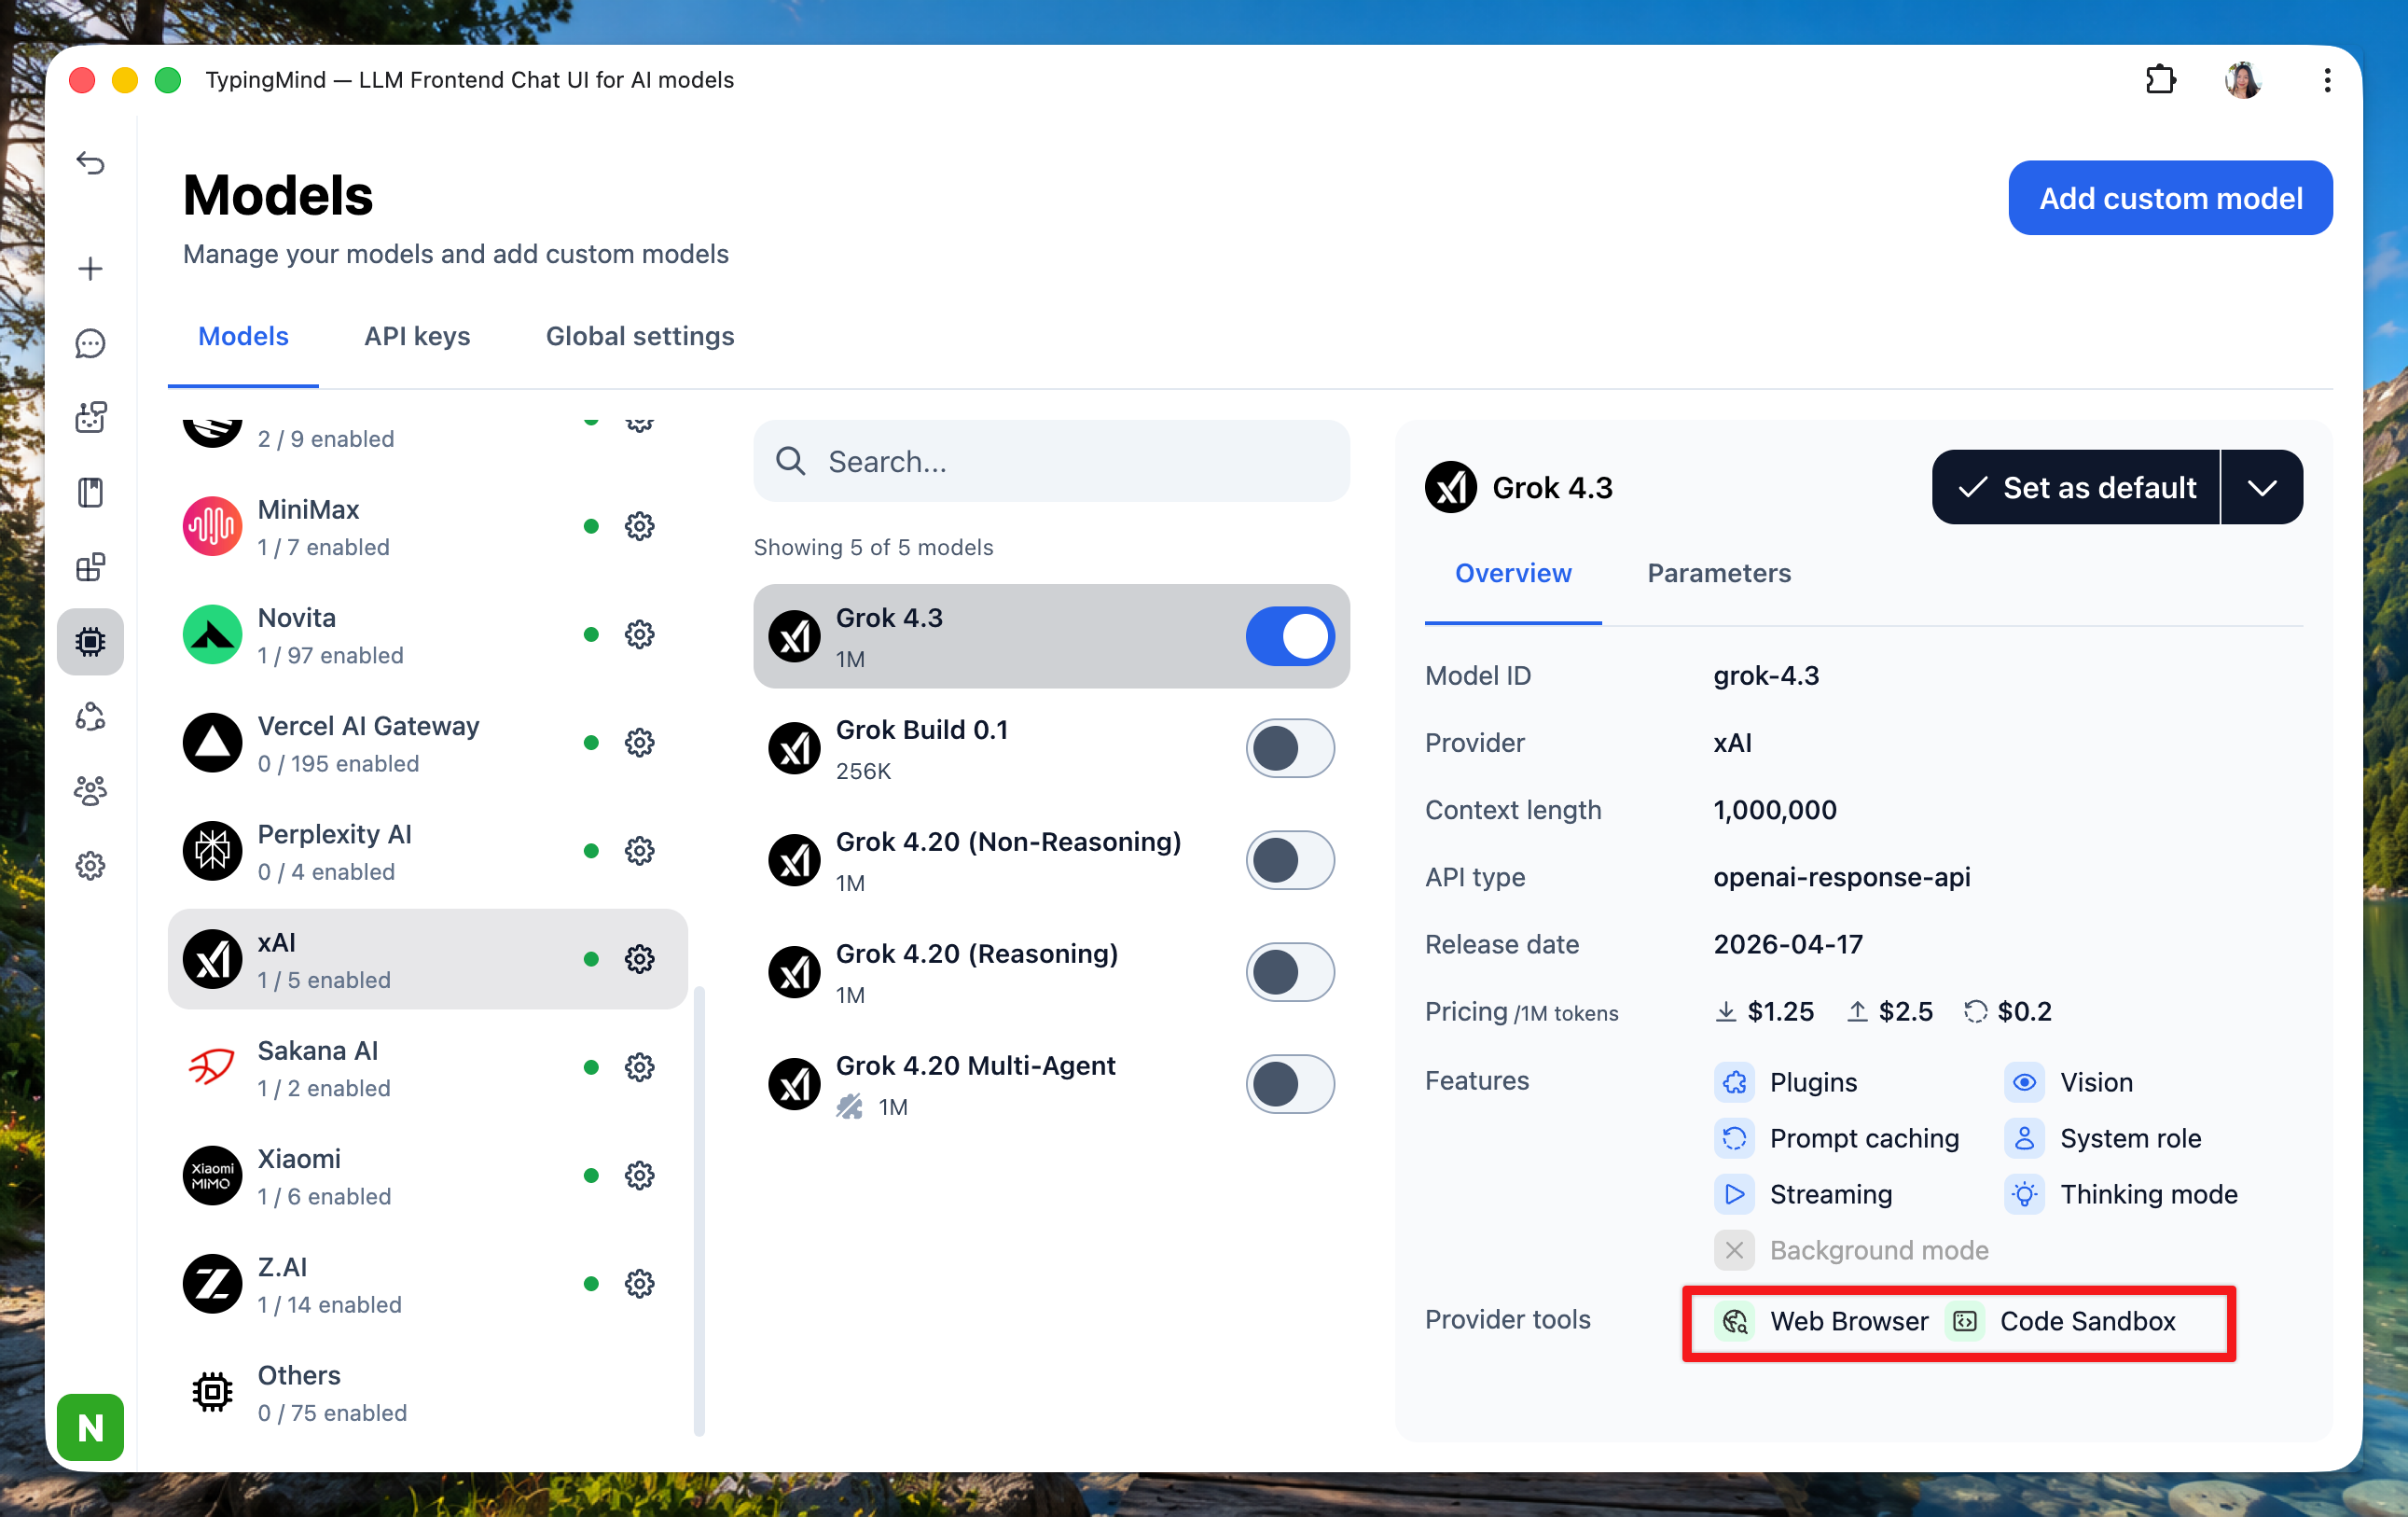The image size is (2408, 1517).
Task: Switch to the Models tab
Action: (243, 336)
